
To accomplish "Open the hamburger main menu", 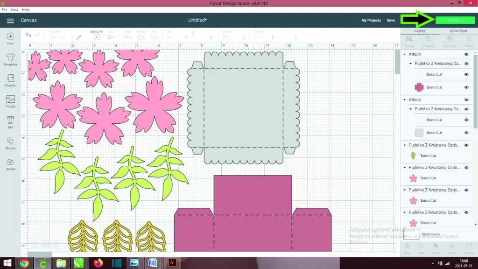I will pos(10,21).
